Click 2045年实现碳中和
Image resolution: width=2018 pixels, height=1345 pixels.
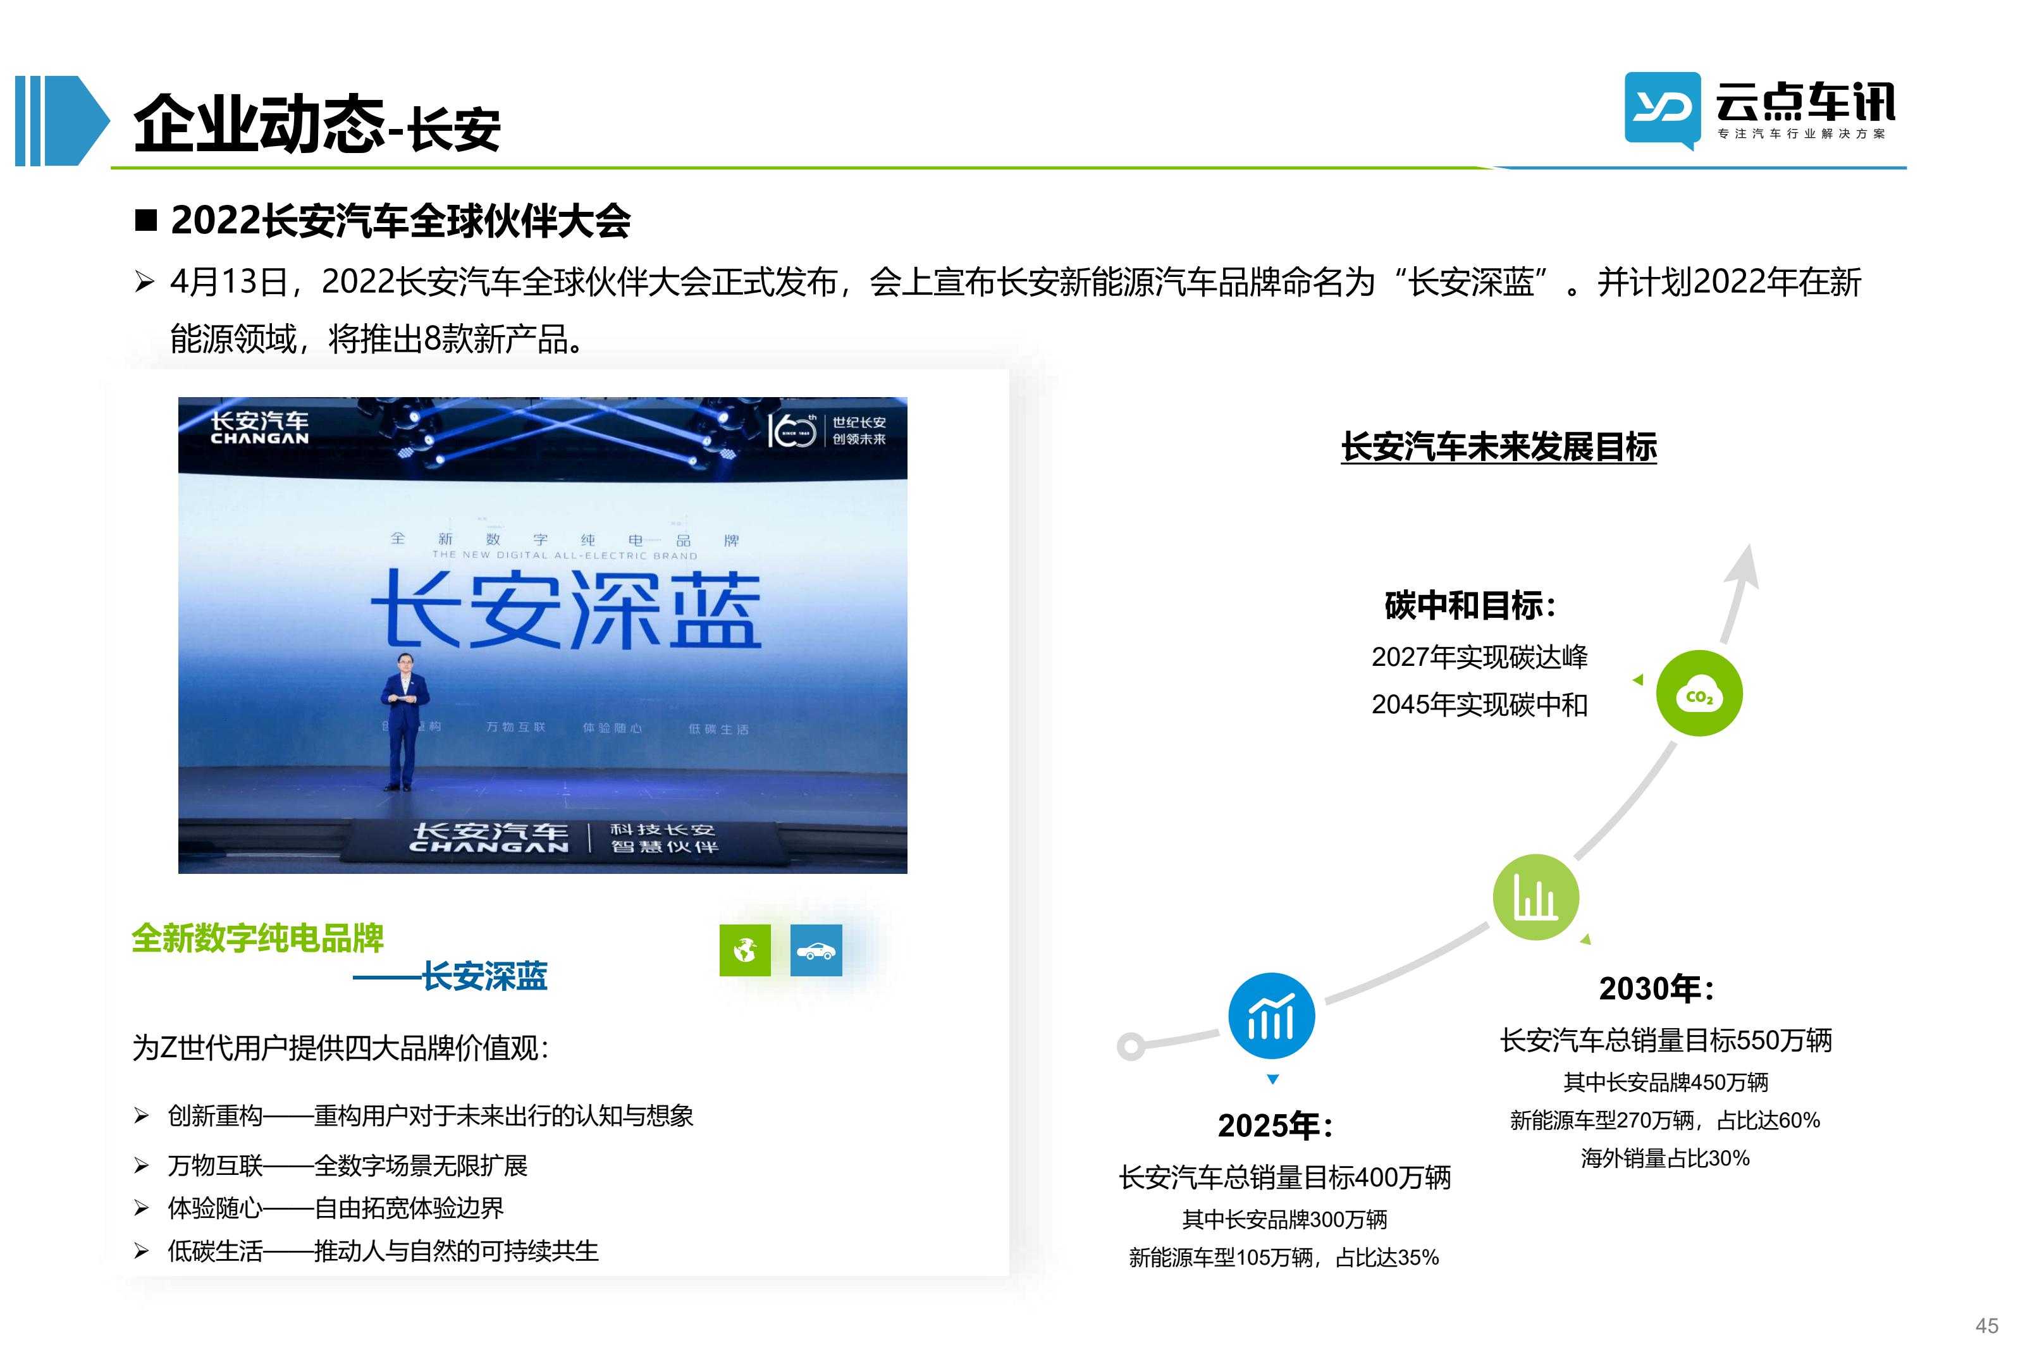(1479, 704)
